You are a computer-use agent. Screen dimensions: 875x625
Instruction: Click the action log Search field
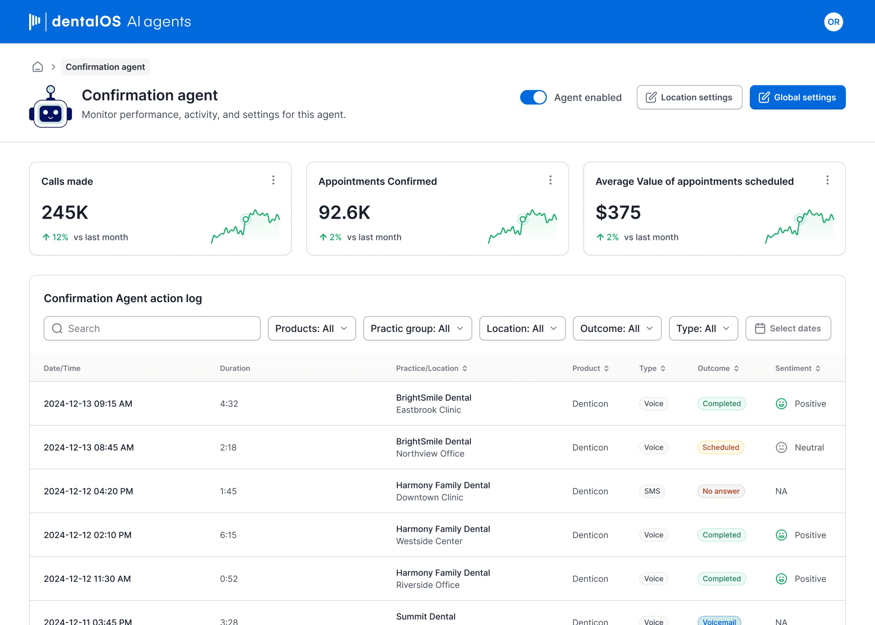152,328
